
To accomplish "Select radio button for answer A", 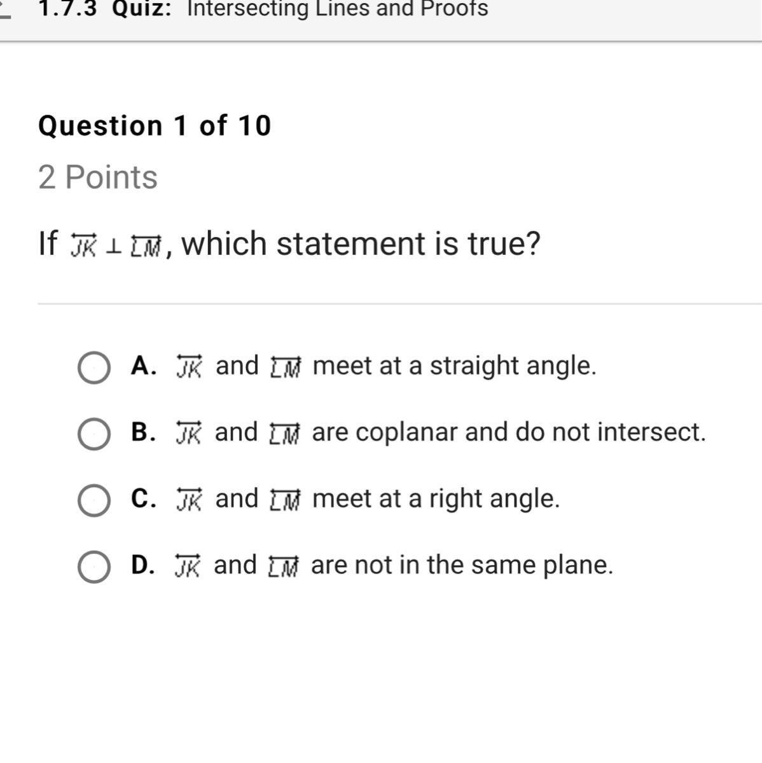I will 94,368.
